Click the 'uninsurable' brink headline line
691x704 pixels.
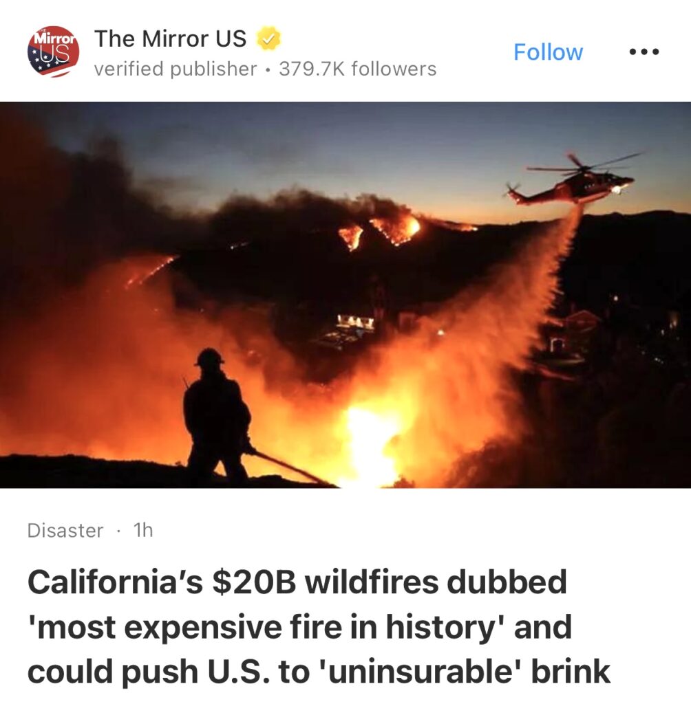point(319,672)
